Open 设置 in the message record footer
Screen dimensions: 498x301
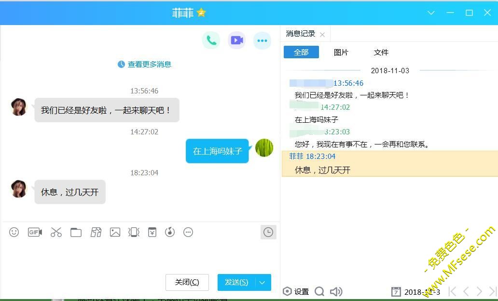(296, 291)
